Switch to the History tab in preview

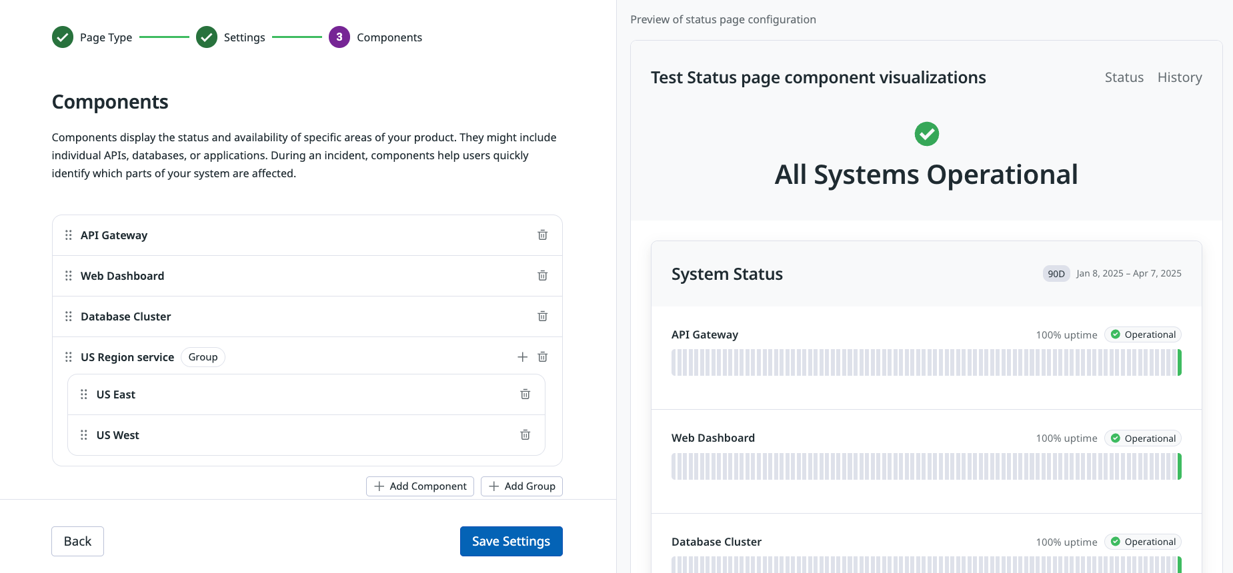(x=1179, y=77)
